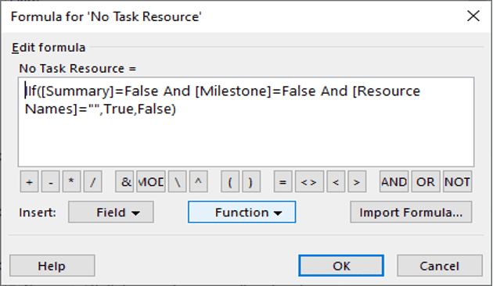Insert the division slash operator
Viewport: 493px width, 286px height.
93,181
